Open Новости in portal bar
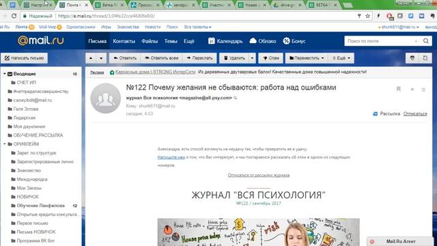Viewport: 437px width, 246px height. 152,27
